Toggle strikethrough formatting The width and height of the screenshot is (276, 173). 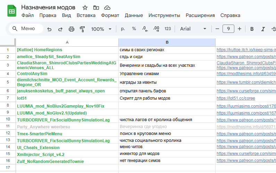274,29
